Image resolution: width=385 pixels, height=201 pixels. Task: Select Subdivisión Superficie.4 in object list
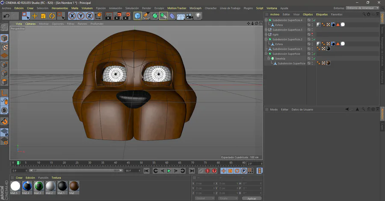click(x=287, y=20)
